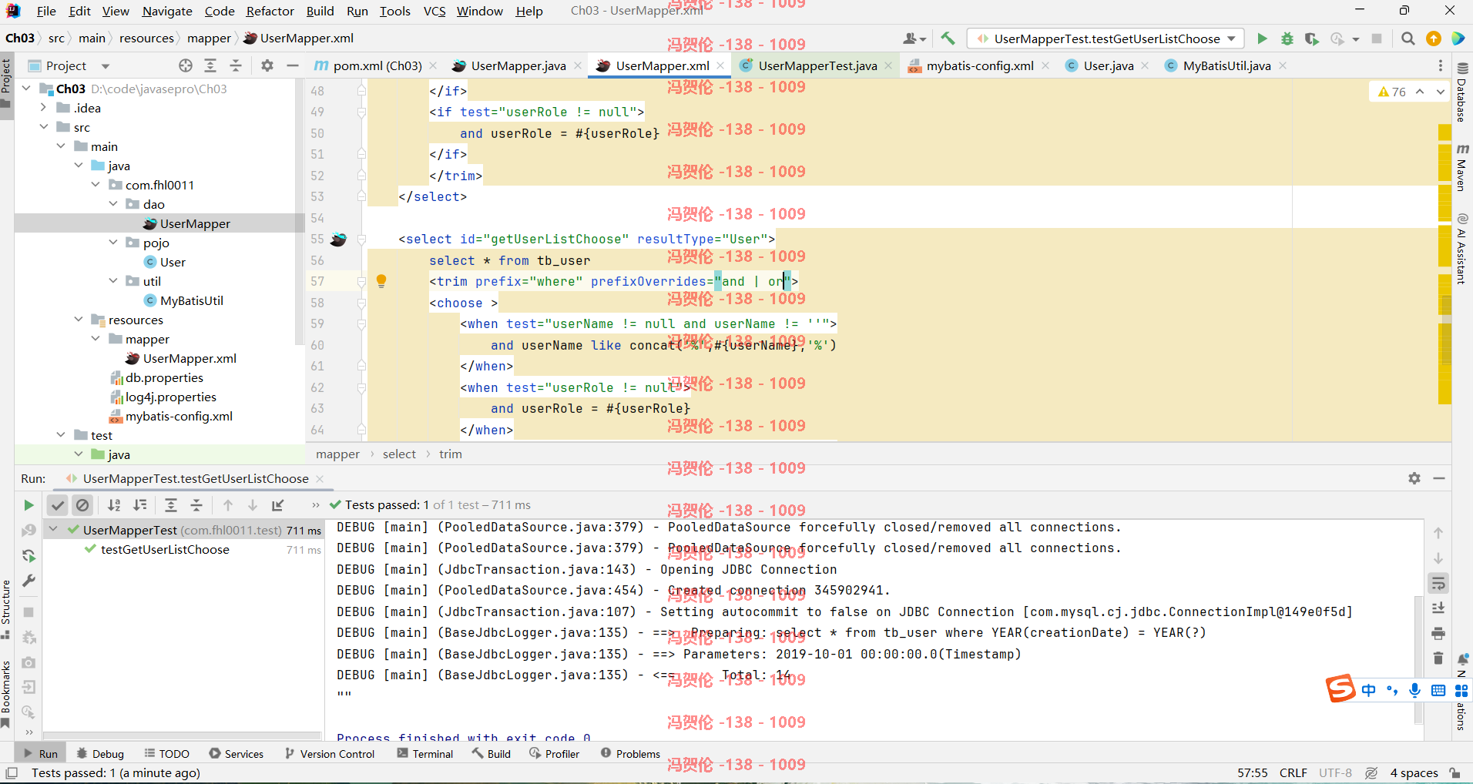1473x784 pixels.
Task: Switch to pom.xml (Ch03) tab
Action: [x=377, y=65]
